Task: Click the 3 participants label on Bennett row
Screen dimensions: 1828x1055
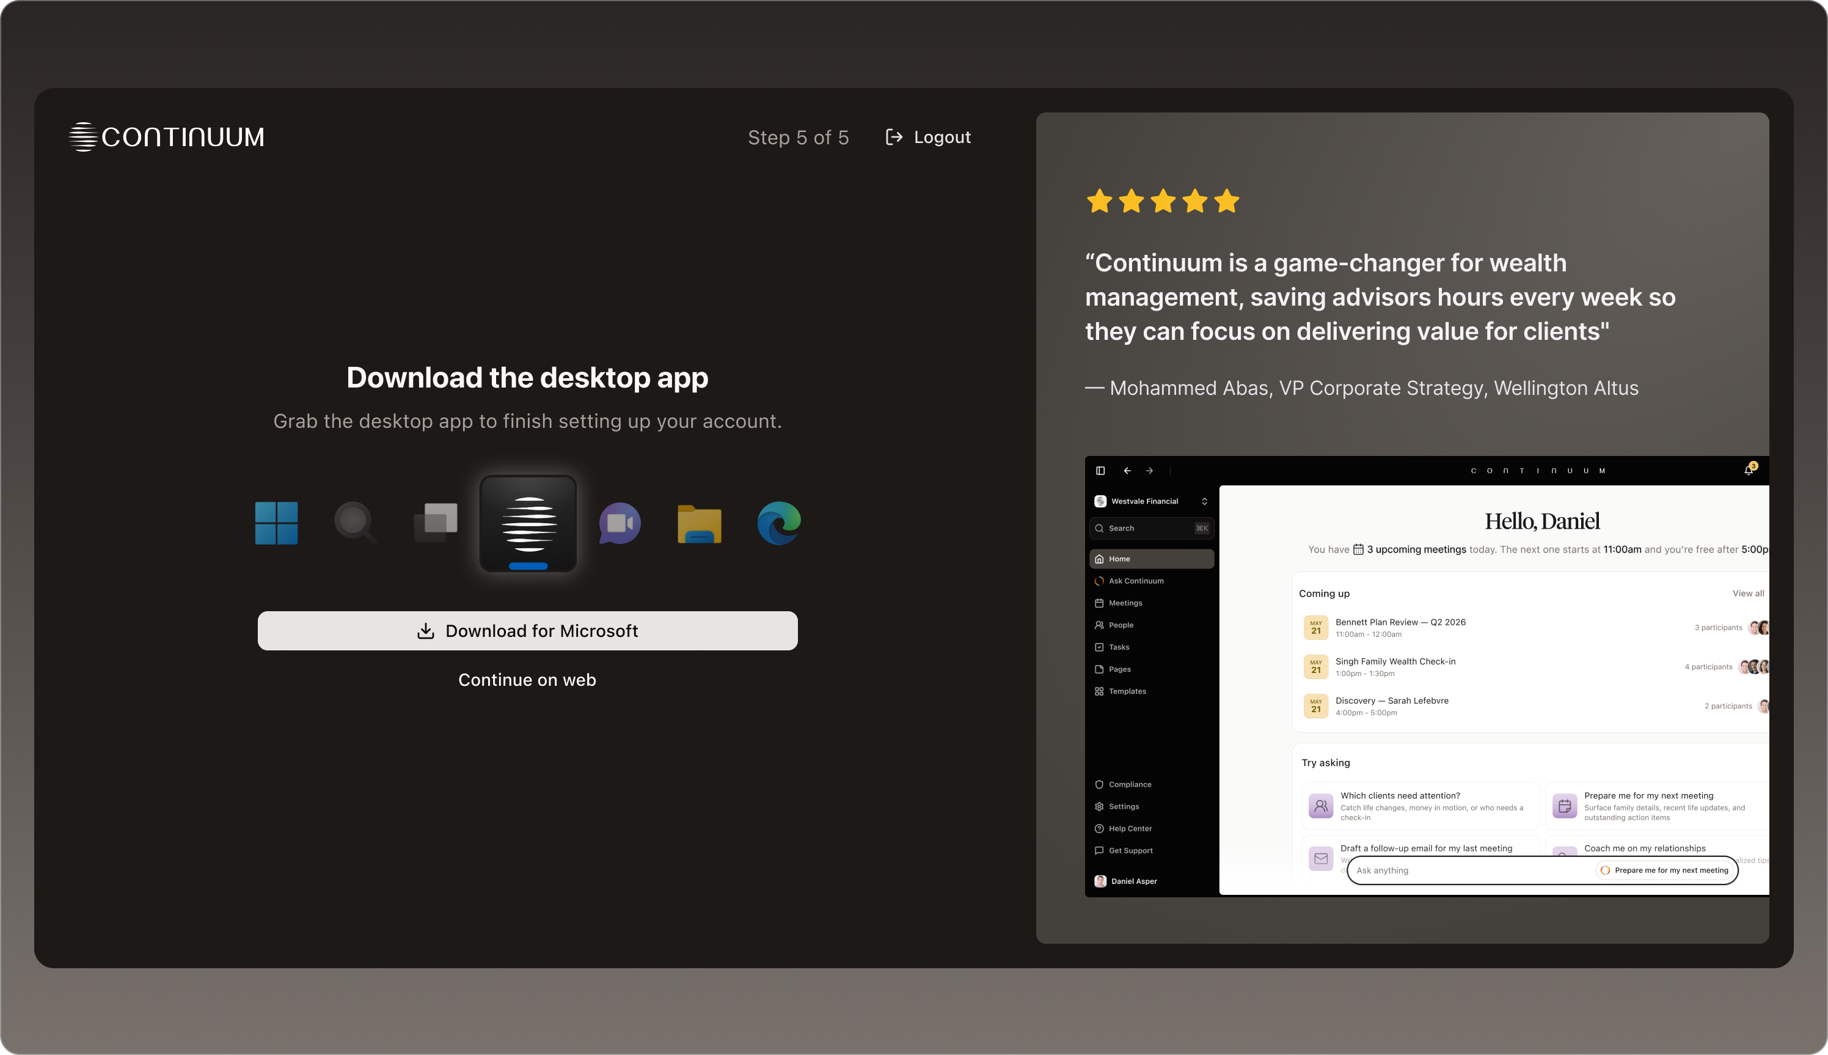Action: [x=1718, y=628]
